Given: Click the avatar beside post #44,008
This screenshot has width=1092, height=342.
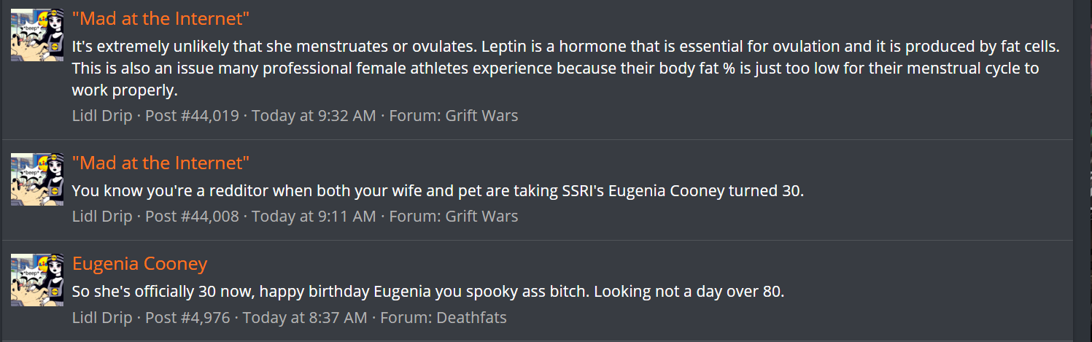Looking at the screenshot, I should pyautogui.click(x=37, y=179).
